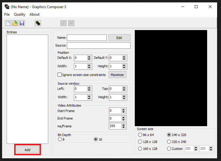The width and height of the screenshot is (221, 161).
Task: Increase Source window Width spinner
Action: tap(89, 96)
